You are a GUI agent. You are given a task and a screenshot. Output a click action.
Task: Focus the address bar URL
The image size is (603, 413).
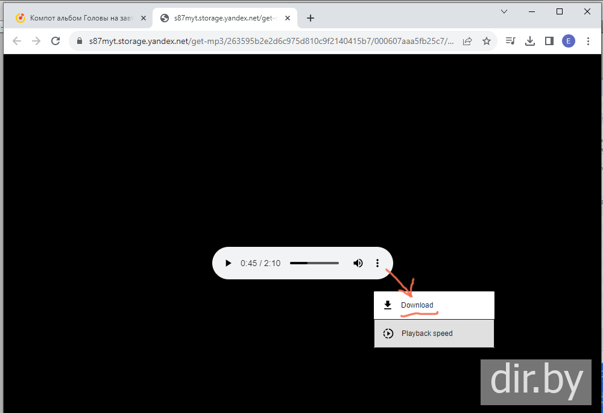point(271,41)
